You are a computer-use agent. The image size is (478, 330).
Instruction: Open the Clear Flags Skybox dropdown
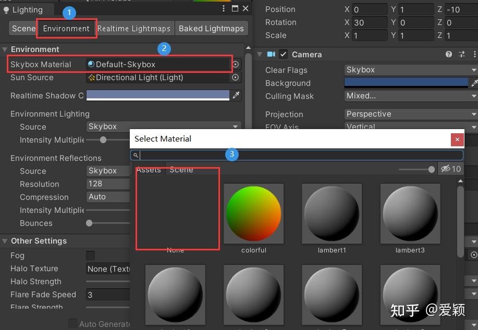coord(410,69)
